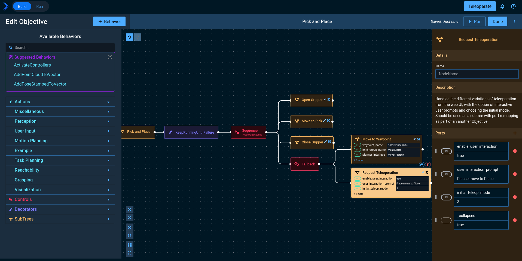Show 1 more port on Request Teleoperation
Image resolution: width=522 pixels, height=261 pixels.
pyautogui.click(x=358, y=194)
